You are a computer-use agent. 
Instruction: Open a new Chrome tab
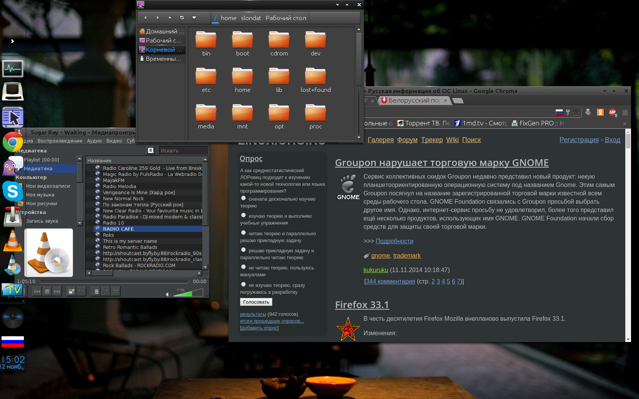click(458, 101)
